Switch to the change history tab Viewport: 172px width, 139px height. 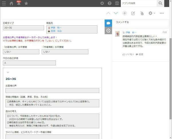coord(108,31)
